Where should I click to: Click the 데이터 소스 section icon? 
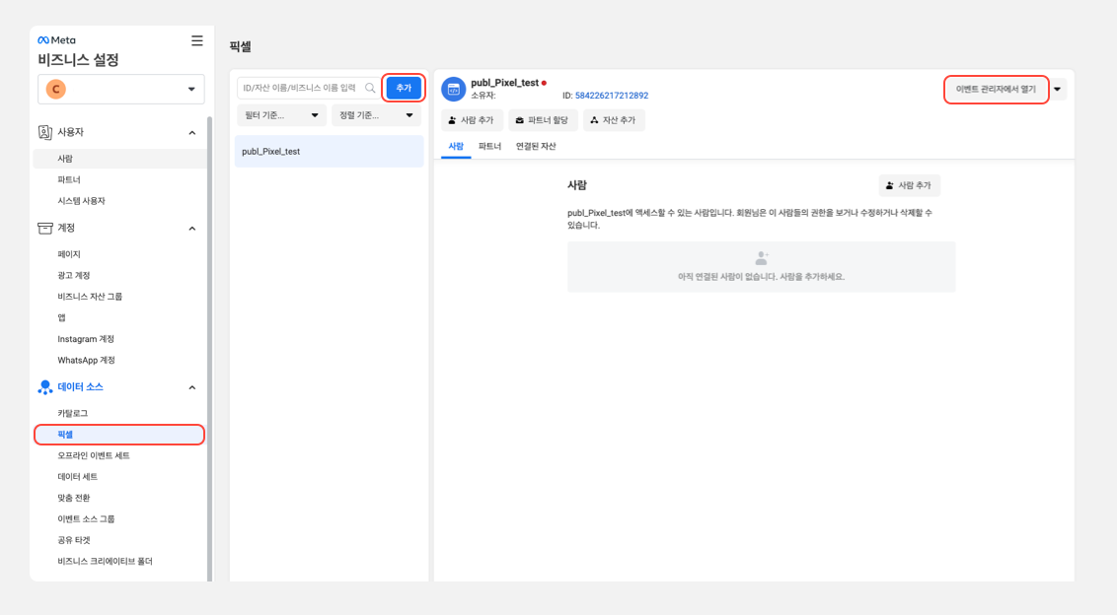[x=44, y=387]
